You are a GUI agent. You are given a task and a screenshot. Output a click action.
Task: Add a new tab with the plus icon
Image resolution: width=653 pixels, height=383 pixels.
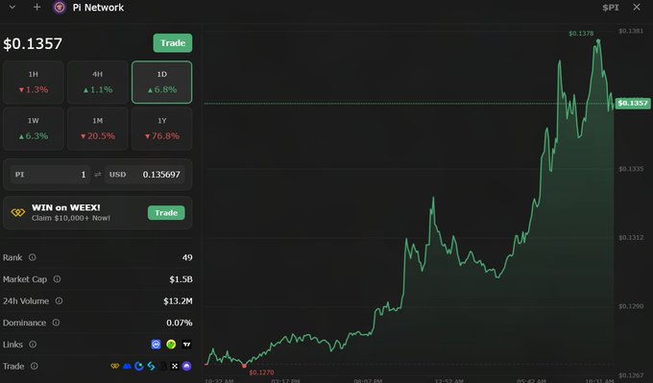pos(36,7)
